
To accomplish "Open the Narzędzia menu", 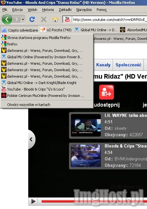I will pyautogui.click(x=84, y=10).
